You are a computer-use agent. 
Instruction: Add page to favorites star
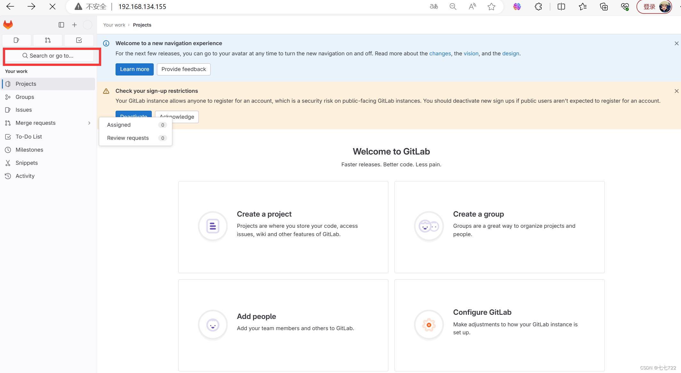coord(491,6)
